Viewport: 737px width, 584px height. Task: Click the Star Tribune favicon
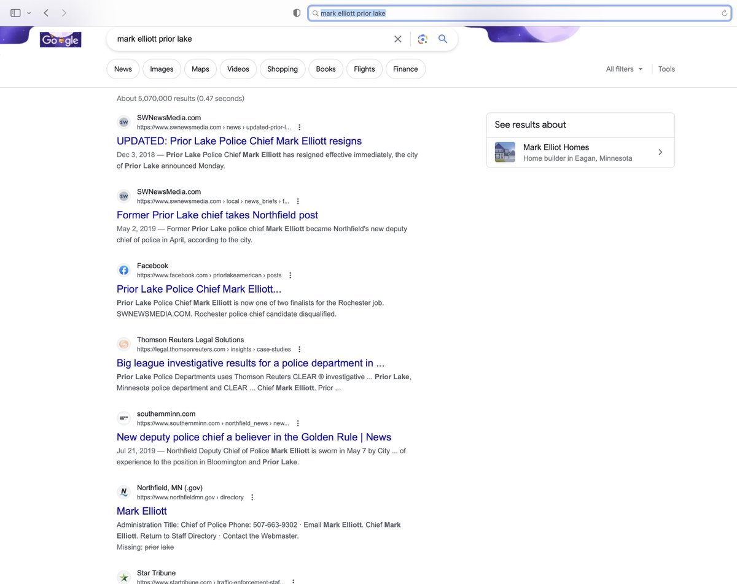coord(123,577)
